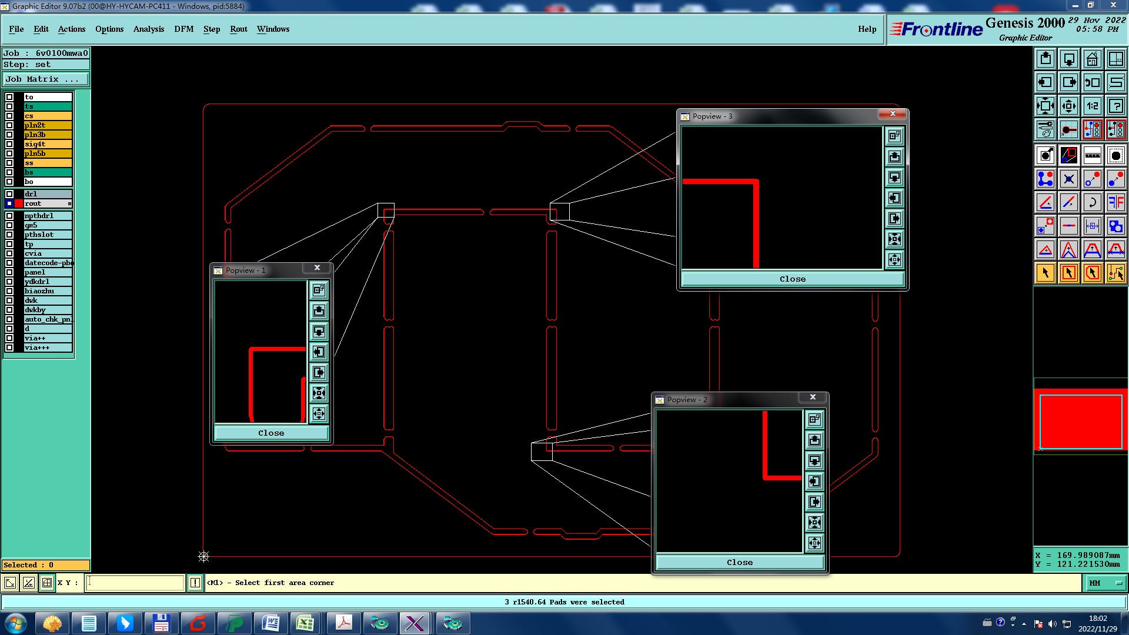Click the zoom in arrows icon
The height and width of the screenshot is (635, 1129).
point(1046,106)
